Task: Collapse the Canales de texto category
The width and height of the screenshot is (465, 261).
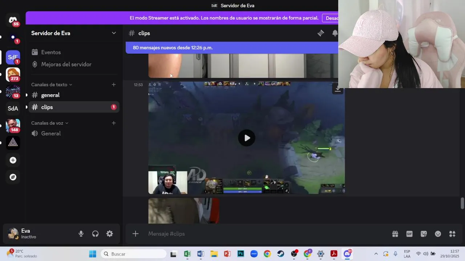Action: pos(52,84)
